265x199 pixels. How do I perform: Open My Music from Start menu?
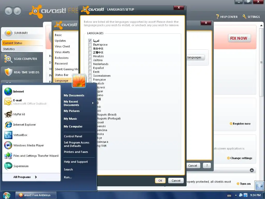click(x=70, y=119)
